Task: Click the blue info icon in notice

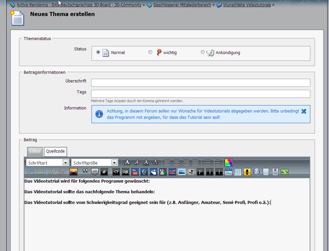Action: point(99,114)
